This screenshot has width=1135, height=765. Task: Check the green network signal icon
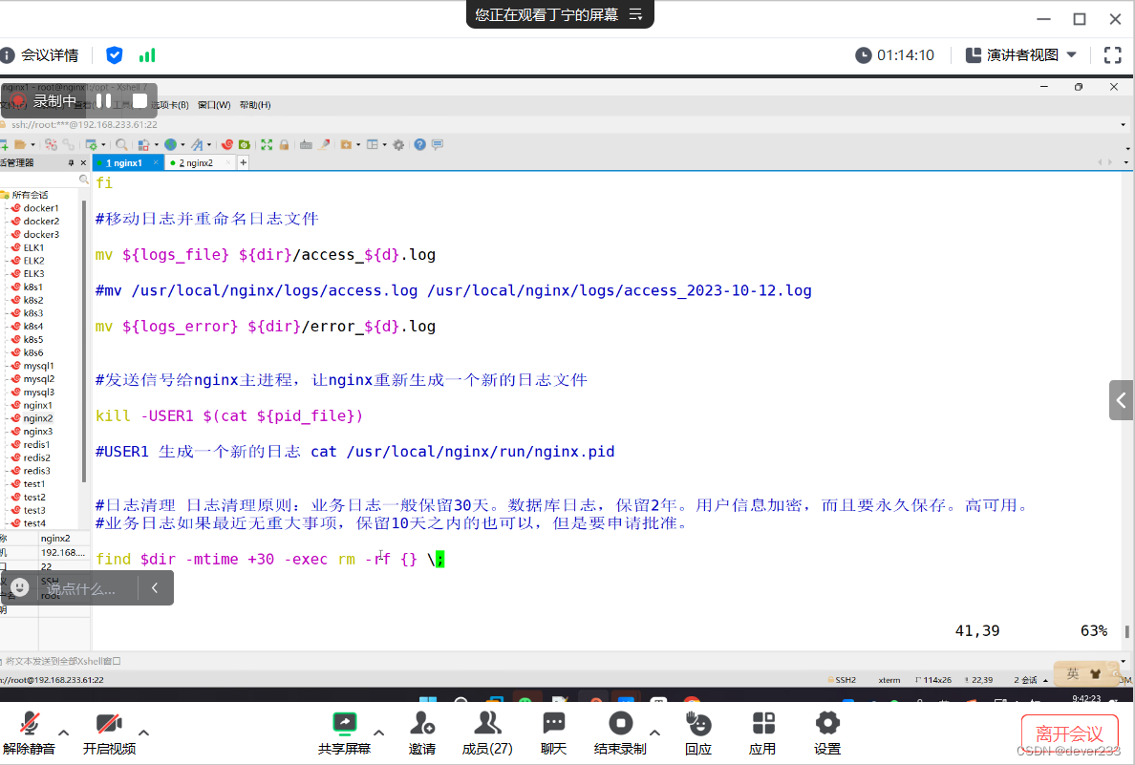[x=147, y=55]
